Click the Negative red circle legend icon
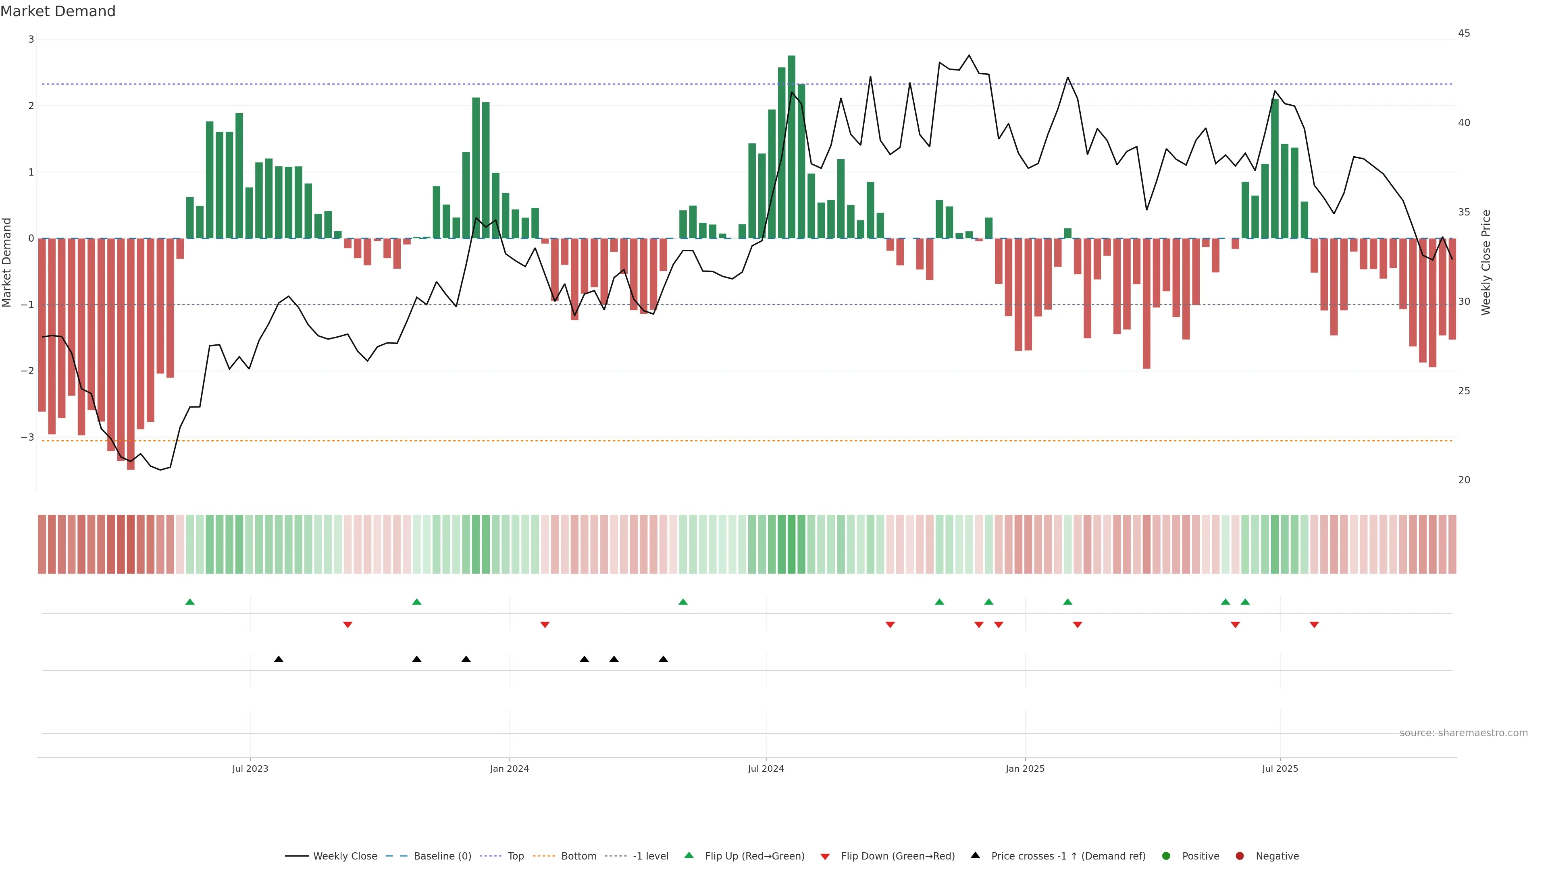This screenshot has height=870, width=1548. click(x=1240, y=855)
